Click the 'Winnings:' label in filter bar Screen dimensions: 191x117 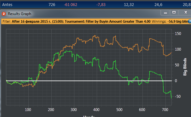159,21
